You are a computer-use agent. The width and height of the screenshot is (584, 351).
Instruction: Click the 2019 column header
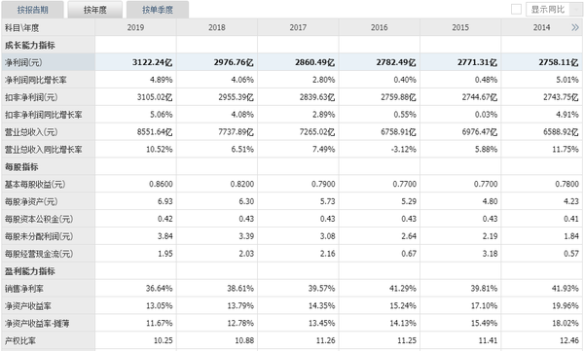coord(135,27)
